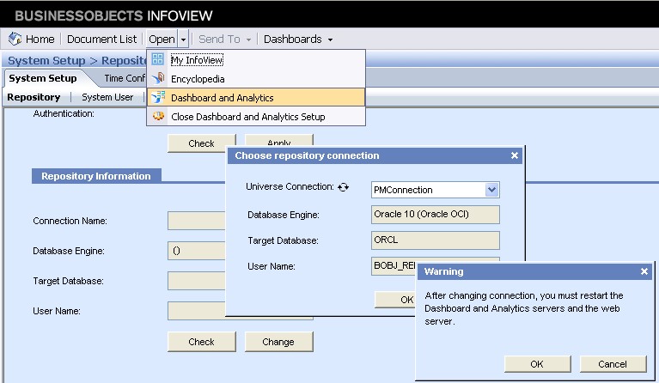Switch to the System Setup tab
Screen dimensions: 659x383
coord(42,78)
